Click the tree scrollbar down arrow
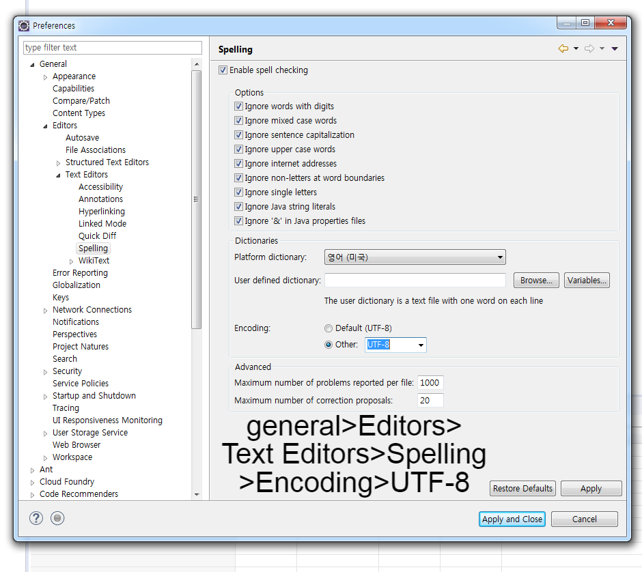642x572 pixels. pyautogui.click(x=197, y=495)
